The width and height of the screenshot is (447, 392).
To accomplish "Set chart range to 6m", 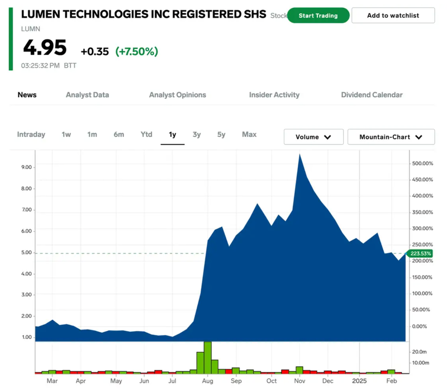I will [x=118, y=134].
